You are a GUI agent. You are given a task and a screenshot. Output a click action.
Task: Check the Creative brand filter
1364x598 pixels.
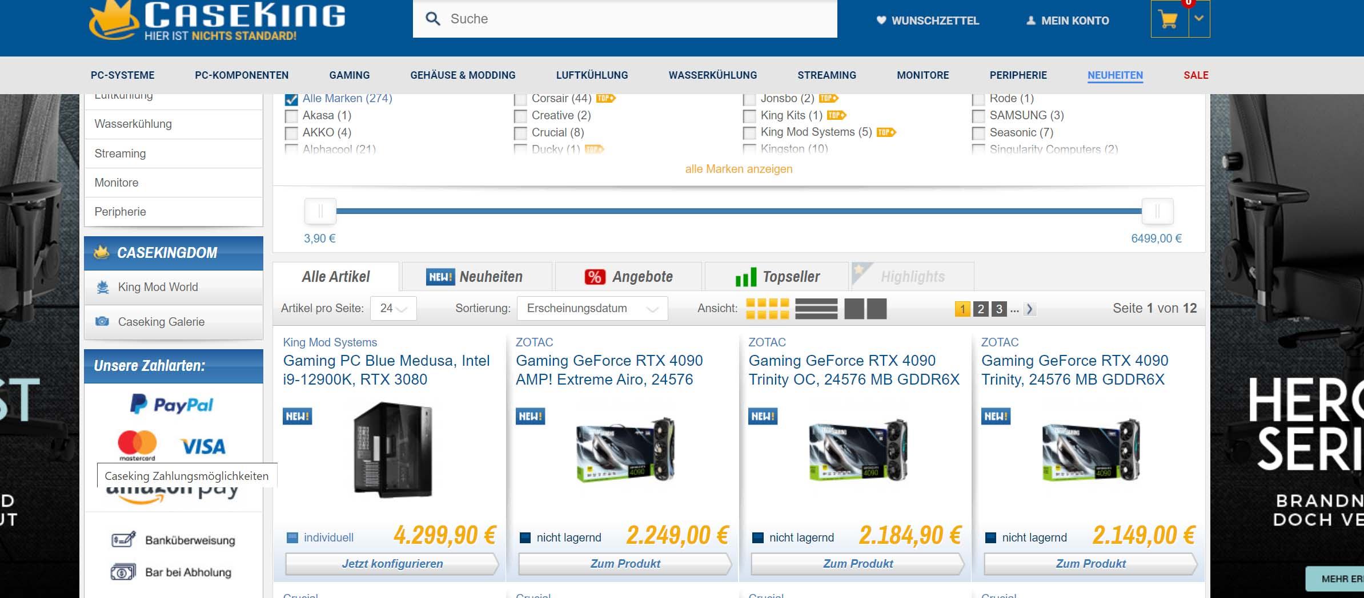coord(520,116)
